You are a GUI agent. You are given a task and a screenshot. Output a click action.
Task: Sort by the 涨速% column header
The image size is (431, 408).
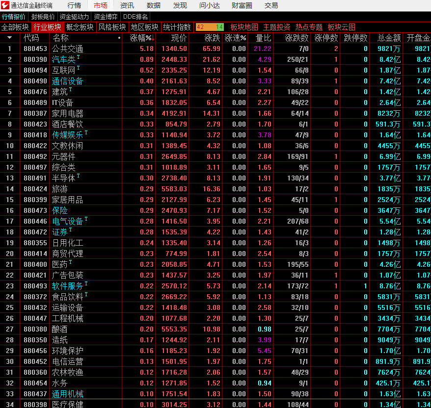coord(235,38)
